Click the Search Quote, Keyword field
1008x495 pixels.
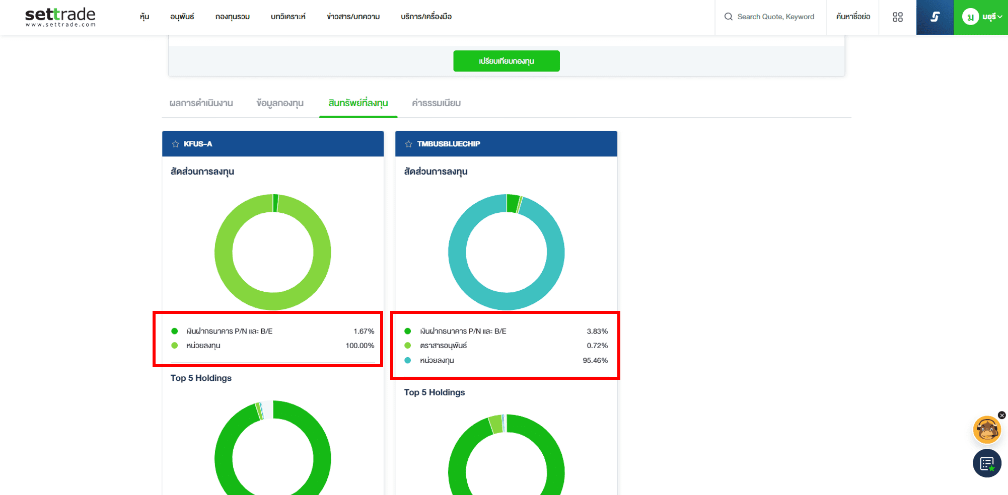tap(775, 17)
